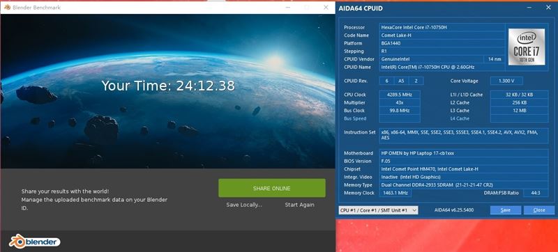
Task: Click the DRAM:FSB Ratio value 44:3
Action: (x=536, y=193)
